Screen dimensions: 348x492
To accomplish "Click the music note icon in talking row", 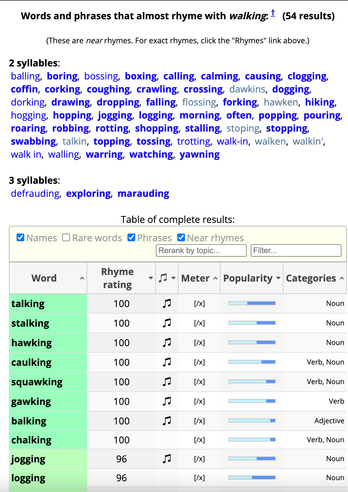I will click(167, 303).
